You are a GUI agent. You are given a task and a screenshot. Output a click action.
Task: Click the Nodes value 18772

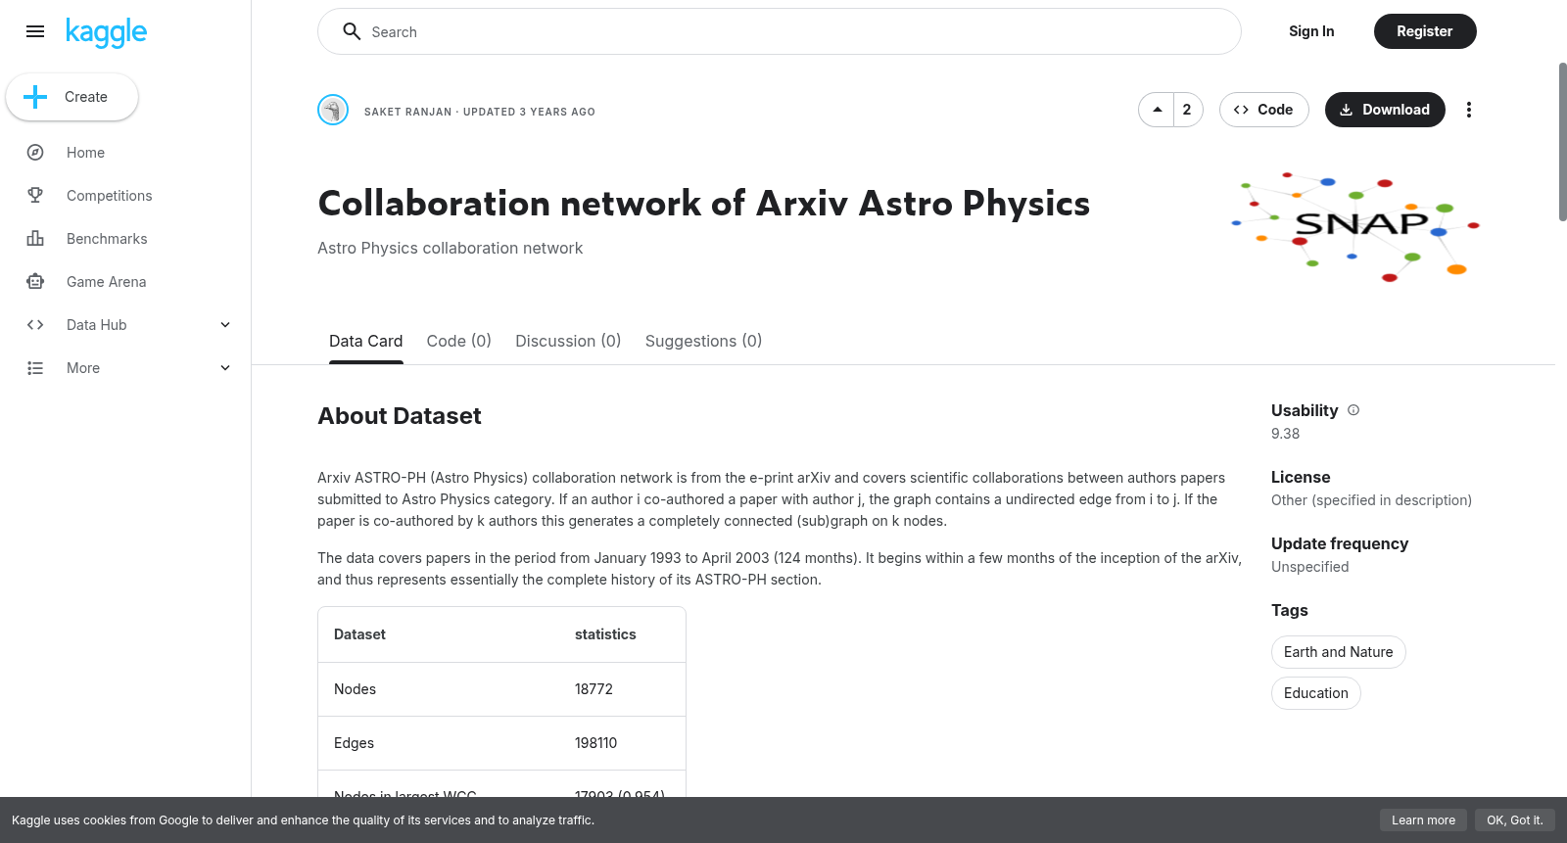tap(594, 689)
